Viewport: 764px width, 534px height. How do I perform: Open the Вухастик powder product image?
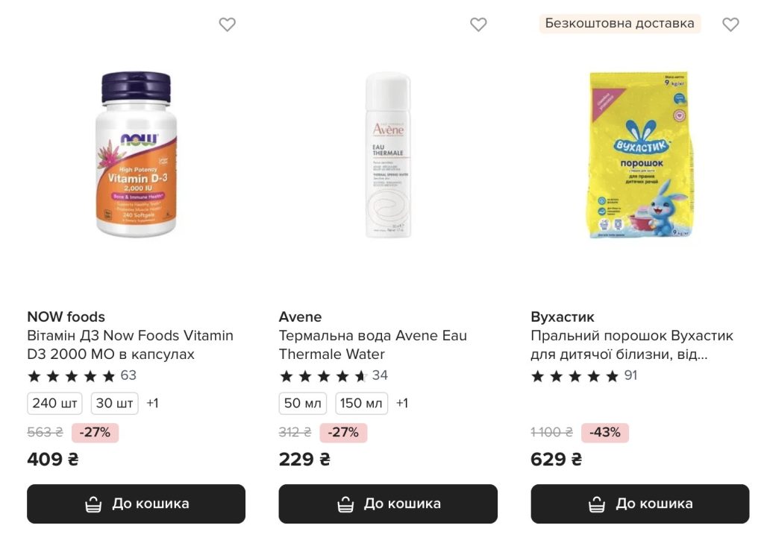coord(640,155)
